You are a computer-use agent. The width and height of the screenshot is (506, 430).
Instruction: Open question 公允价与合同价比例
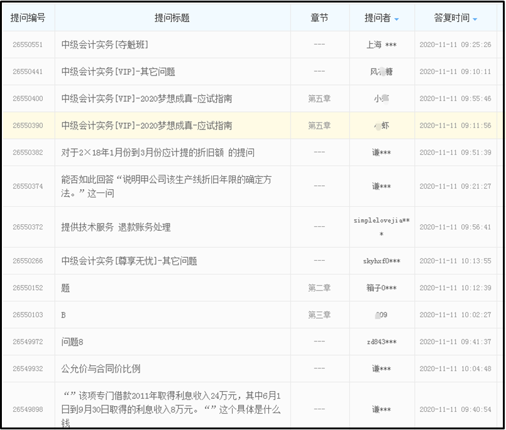(x=101, y=368)
